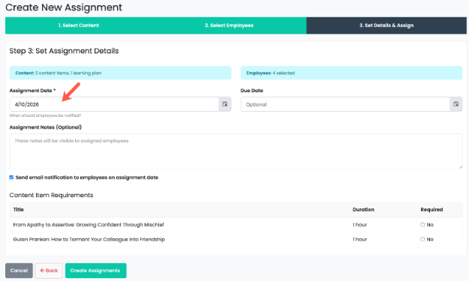Click the Content Item Requirements heading
The image size is (469, 281).
pyautogui.click(x=51, y=196)
